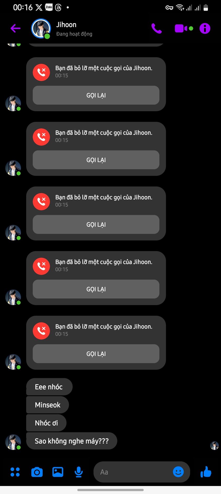Open the four-dot more actions menu
Image resolution: width=221 pixels, height=494 pixels.
pyautogui.click(x=15, y=472)
